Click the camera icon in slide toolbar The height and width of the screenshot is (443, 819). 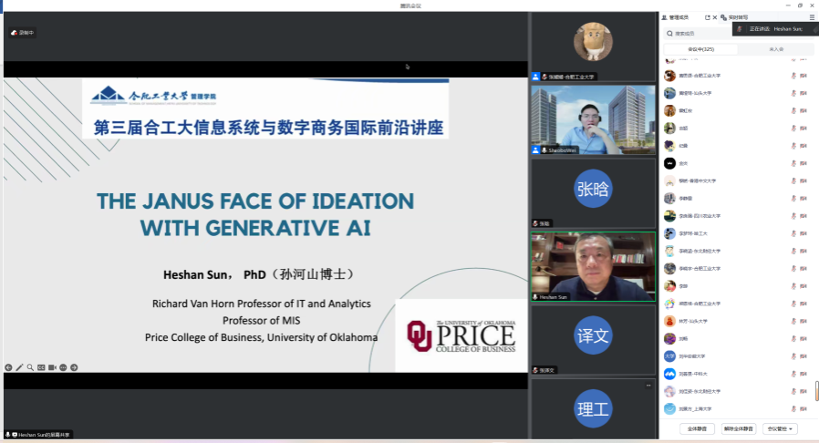click(x=52, y=367)
